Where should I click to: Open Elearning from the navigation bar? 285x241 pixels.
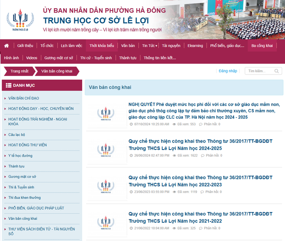coord(195,46)
